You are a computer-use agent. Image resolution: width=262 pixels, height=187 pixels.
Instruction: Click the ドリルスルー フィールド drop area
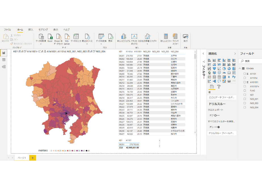(222, 133)
